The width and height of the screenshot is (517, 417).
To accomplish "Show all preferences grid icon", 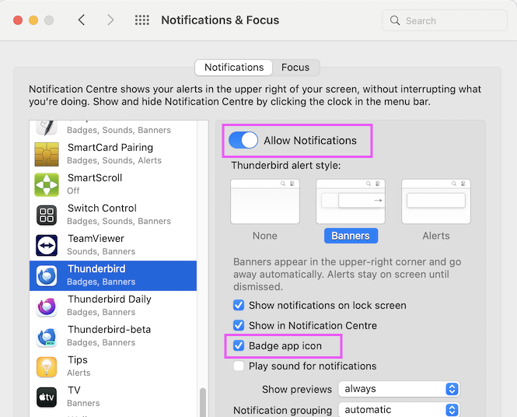I will [142, 20].
